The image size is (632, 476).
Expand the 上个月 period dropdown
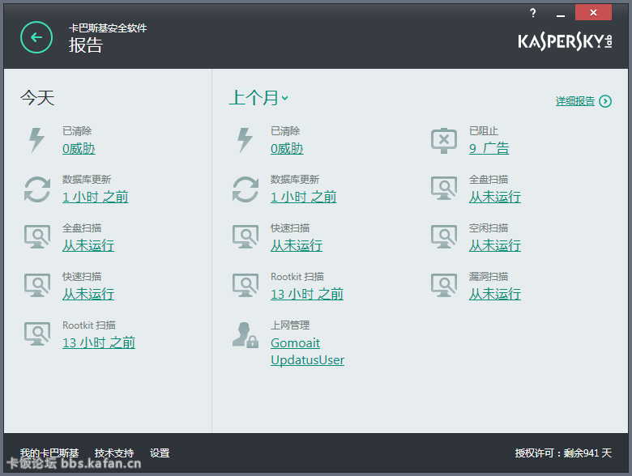tap(258, 98)
